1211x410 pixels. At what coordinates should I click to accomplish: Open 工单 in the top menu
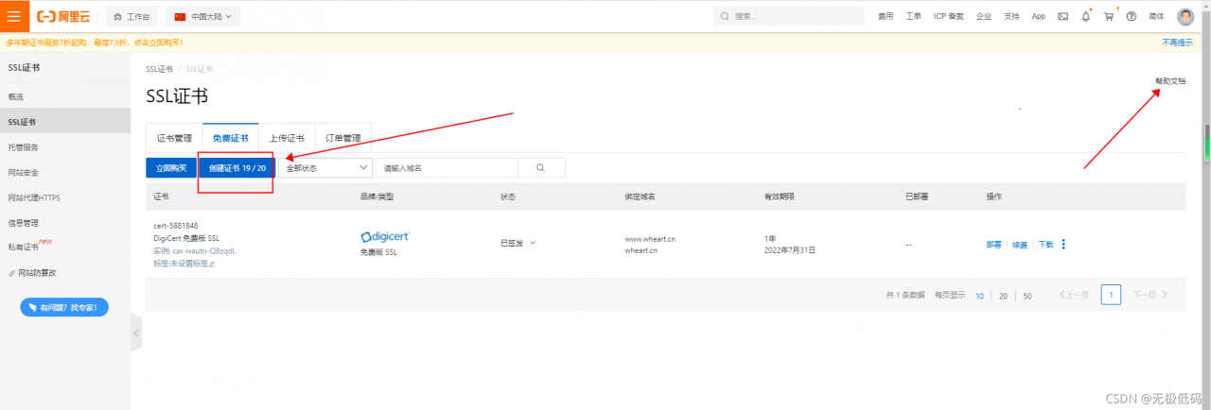[x=913, y=16]
